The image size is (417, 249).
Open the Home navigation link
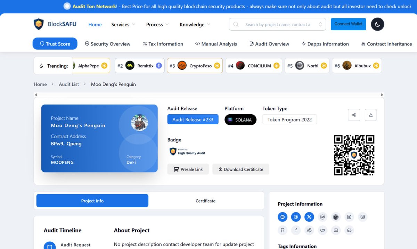pos(95,24)
